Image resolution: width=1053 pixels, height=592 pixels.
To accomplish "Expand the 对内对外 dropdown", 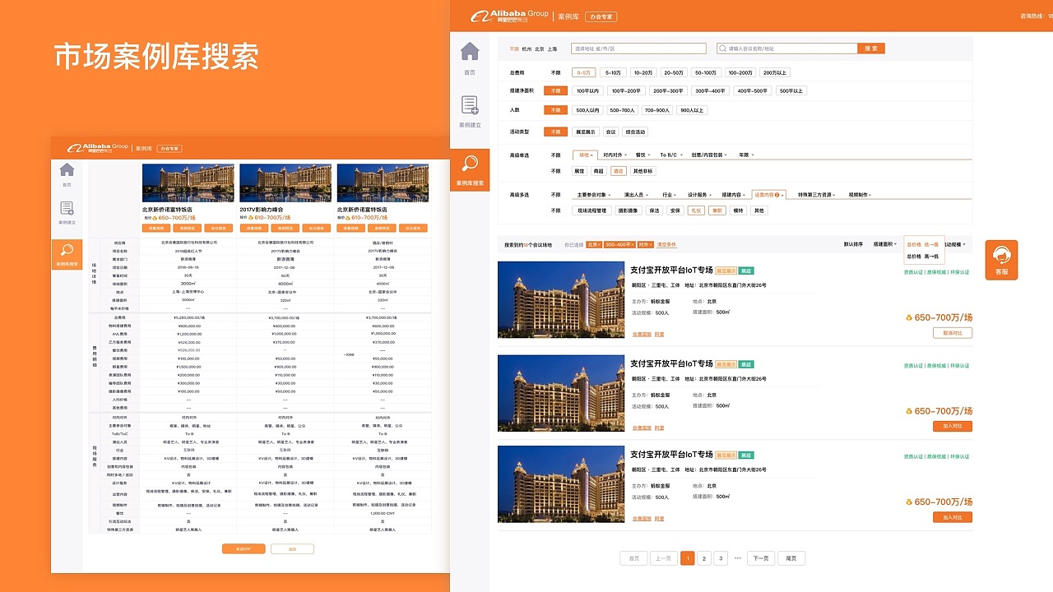I will point(615,155).
